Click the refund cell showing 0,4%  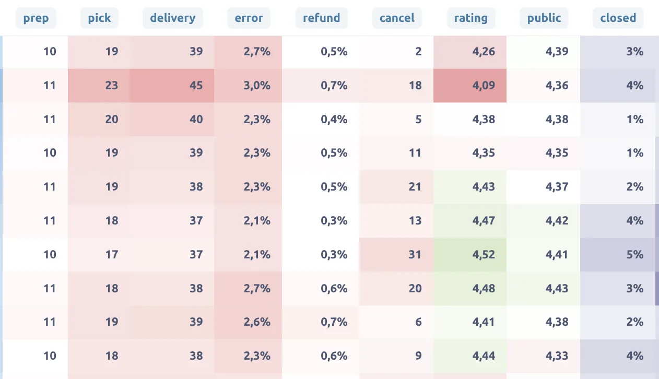pyautogui.click(x=321, y=119)
